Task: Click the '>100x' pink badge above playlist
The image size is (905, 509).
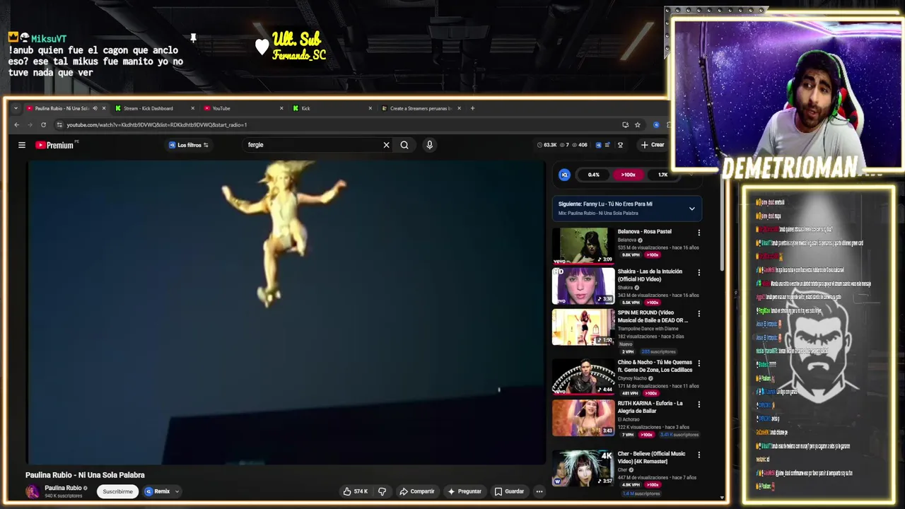Action: pyautogui.click(x=628, y=175)
